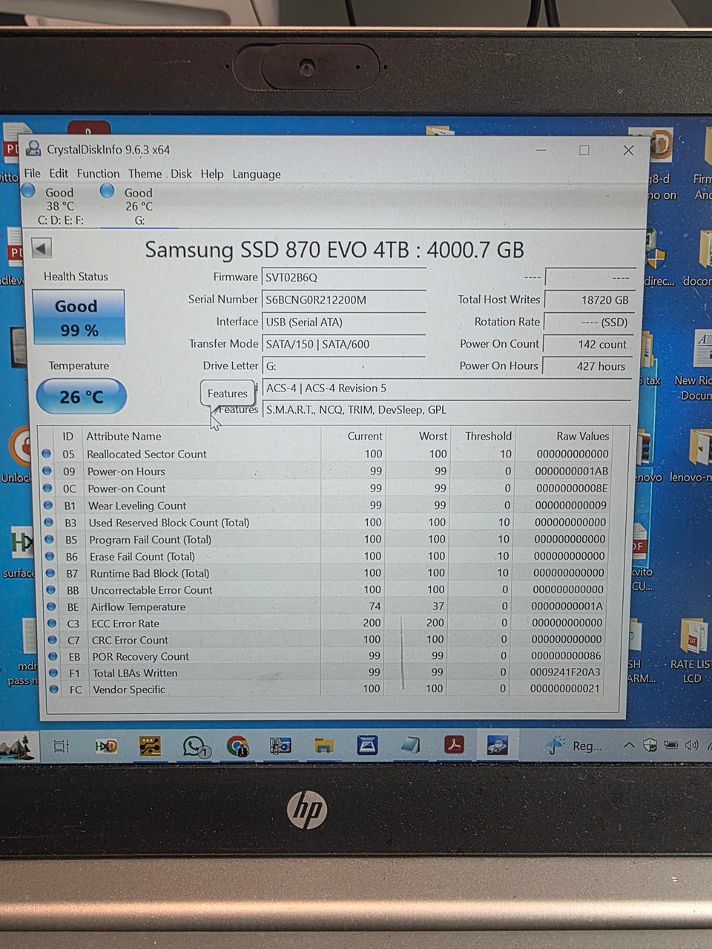The width and height of the screenshot is (712, 949).
Task: Click the Samsung SSD 870 EVO 4TB title
Action: (x=334, y=249)
